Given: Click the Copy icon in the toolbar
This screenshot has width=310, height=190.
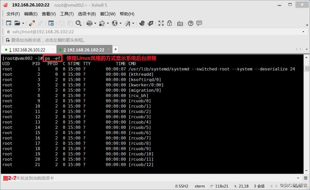Looking at the screenshot, I should pyautogui.click(x=62, y=23).
